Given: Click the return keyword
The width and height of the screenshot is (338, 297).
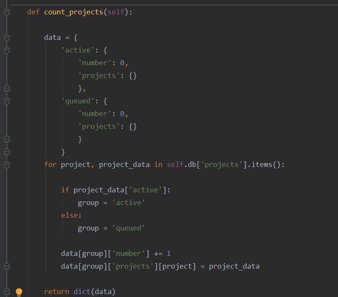Looking at the screenshot, I should click(x=57, y=291).
